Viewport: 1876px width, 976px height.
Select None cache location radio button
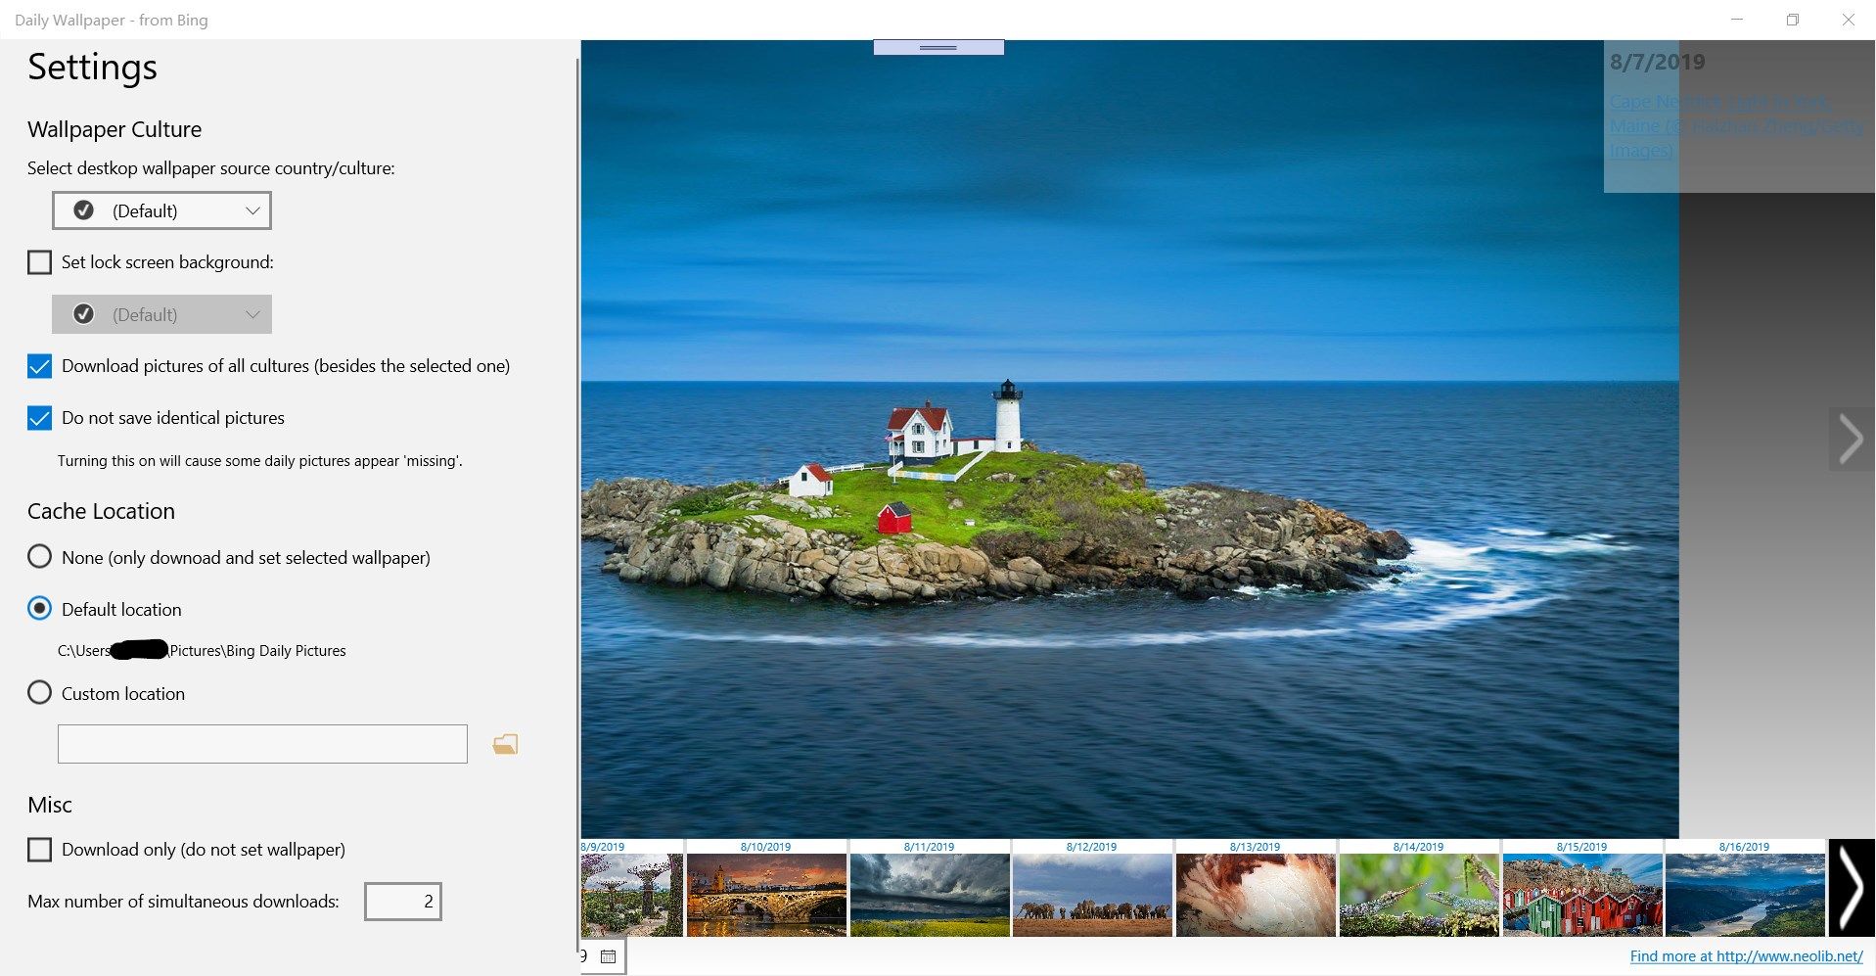[39, 557]
